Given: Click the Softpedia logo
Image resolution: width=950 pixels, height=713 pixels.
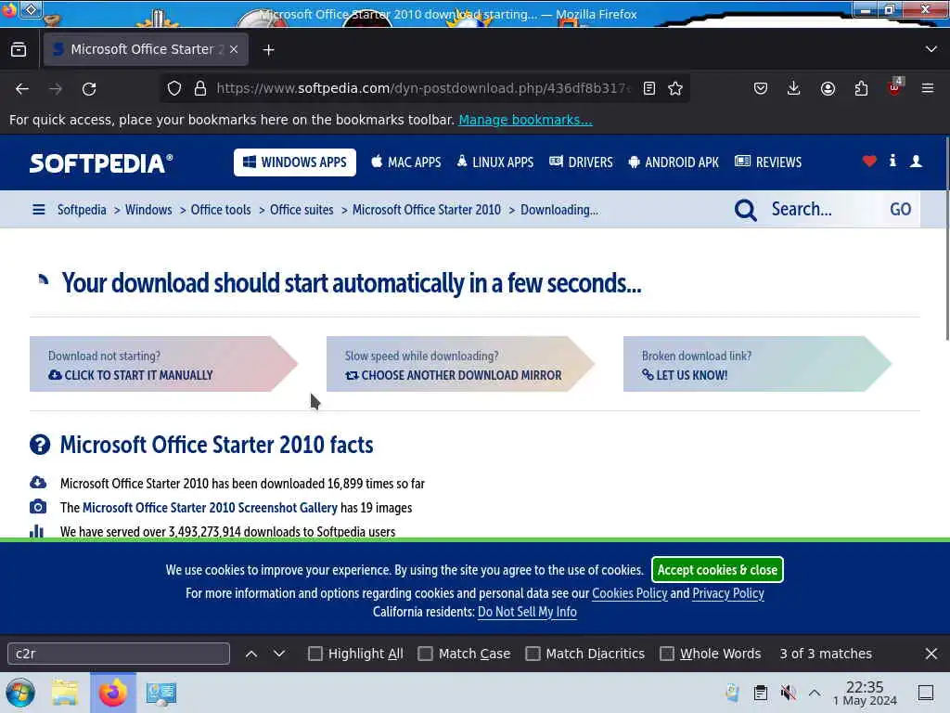Looking at the screenshot, I should 101,163.
